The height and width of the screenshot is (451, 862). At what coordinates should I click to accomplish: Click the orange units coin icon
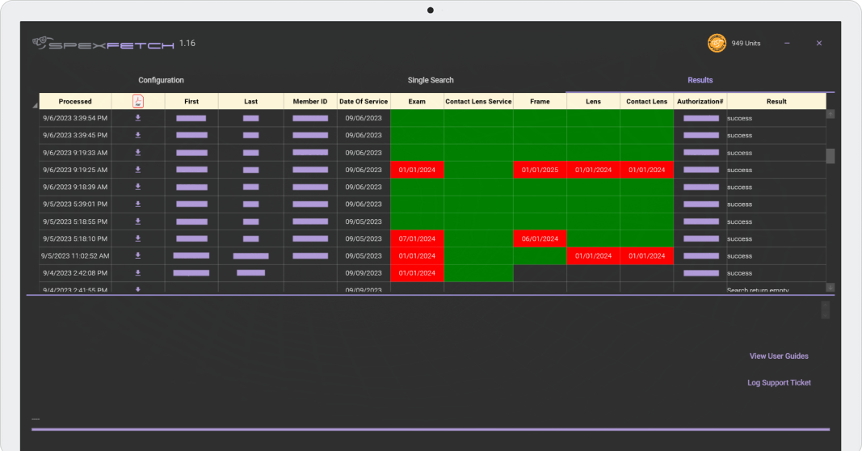click(717, 43)
